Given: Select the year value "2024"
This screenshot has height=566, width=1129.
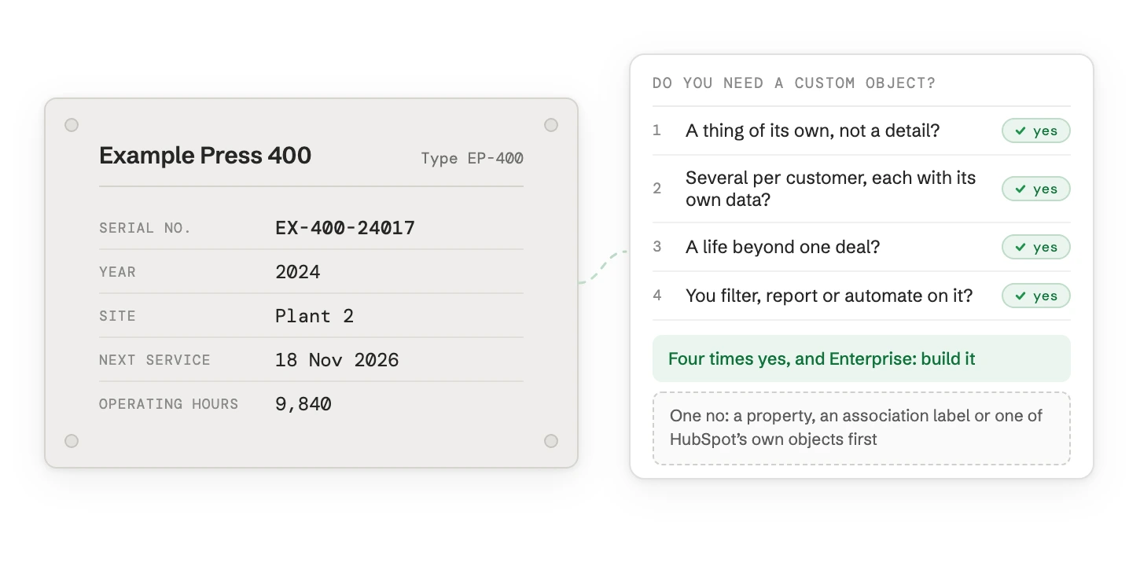Looking at the screenshot, I should [x=298, y=272].
